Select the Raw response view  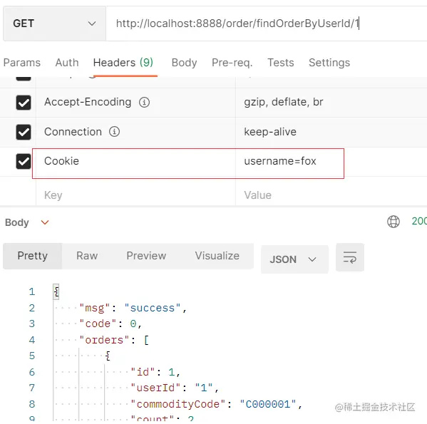[87, 256]
